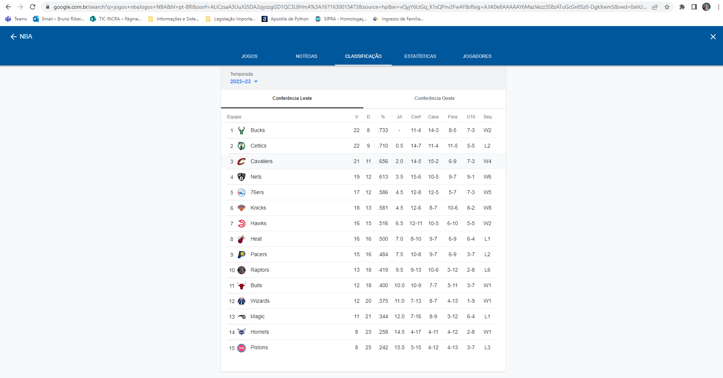Open Legislação Importa bookmark folder

231,19
